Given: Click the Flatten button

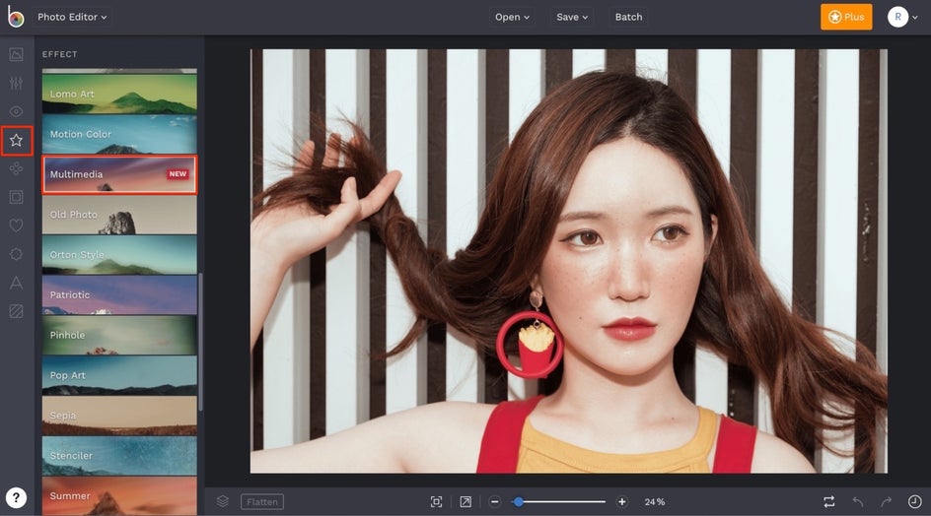Looking at the screenshot, I should pyautogui.click(x=262, y=502).
